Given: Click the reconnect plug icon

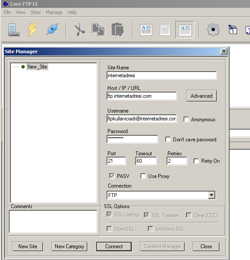Looking at the screenshot, I should pos(52,29).
